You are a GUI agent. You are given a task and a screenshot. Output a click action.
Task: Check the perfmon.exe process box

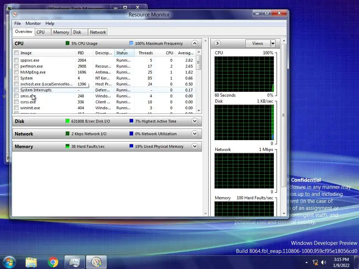tap(16, 66)
